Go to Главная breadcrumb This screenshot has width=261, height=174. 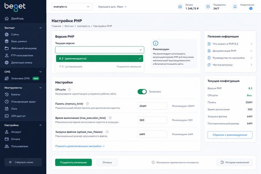pyautogui.click(x=56, y=26)
